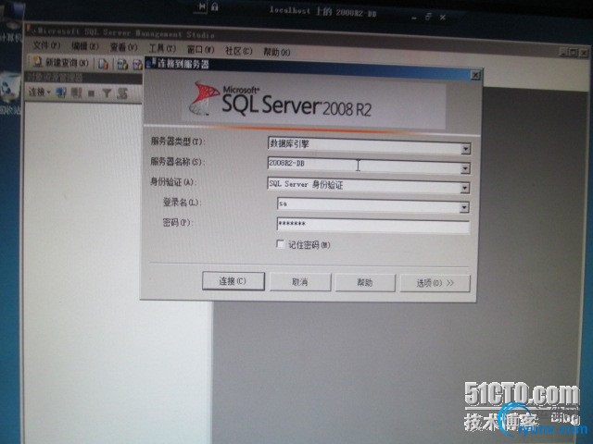Click into the 密码 password field
Viewport: 593px width, 444px height.
372,226
